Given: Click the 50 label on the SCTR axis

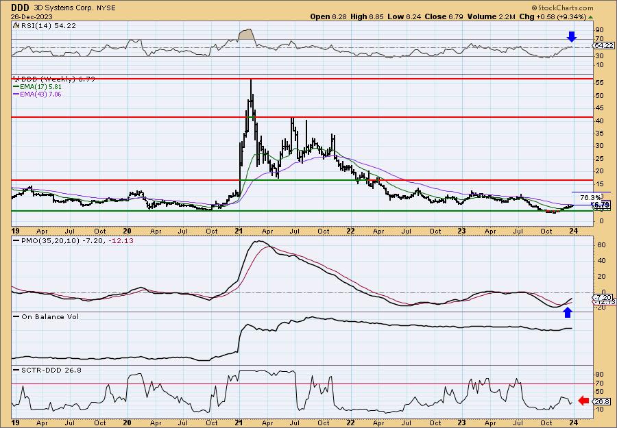Looking at the screenshot, I should (x=599, y=392).
